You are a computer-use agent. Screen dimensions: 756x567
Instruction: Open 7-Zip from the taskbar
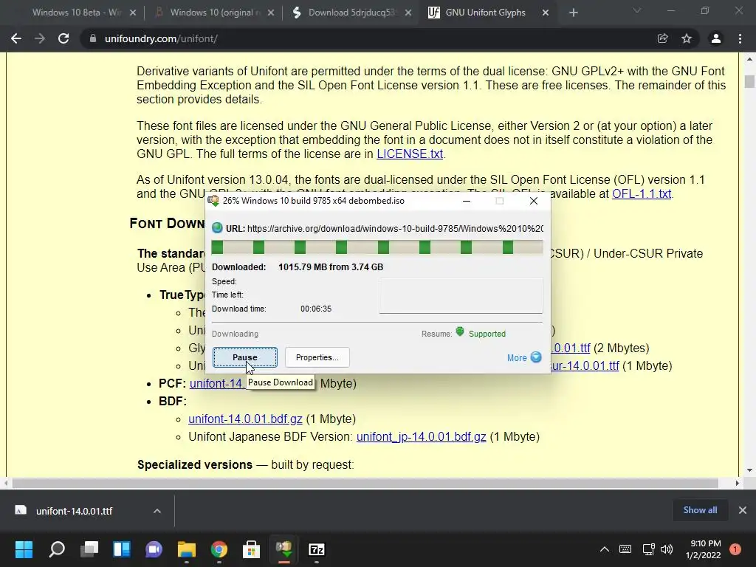pyautogui.click(x=316, y=549)
